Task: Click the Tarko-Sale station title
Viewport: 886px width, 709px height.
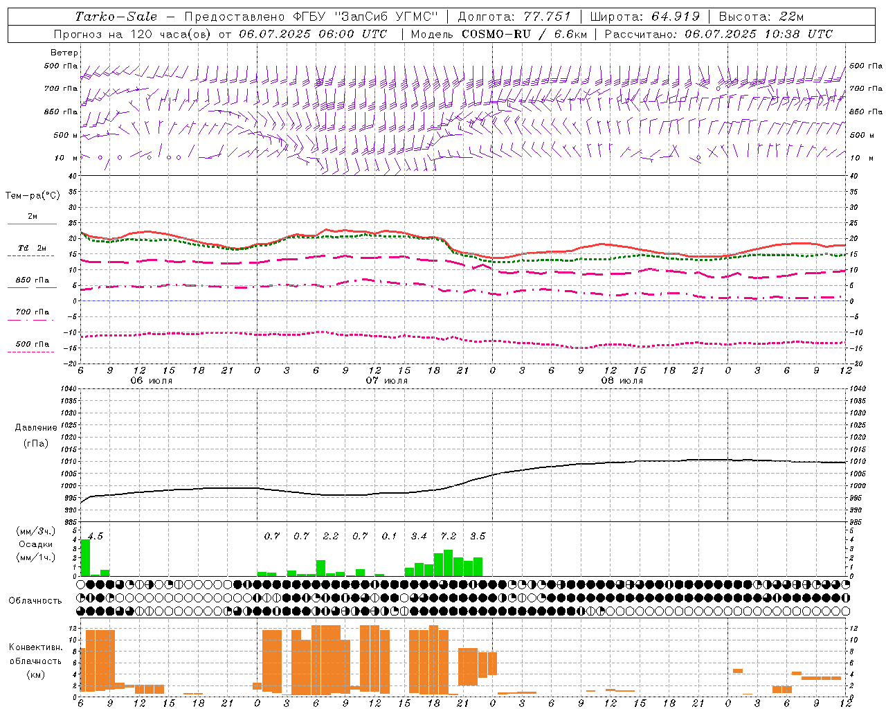Action: pos(116,17)
